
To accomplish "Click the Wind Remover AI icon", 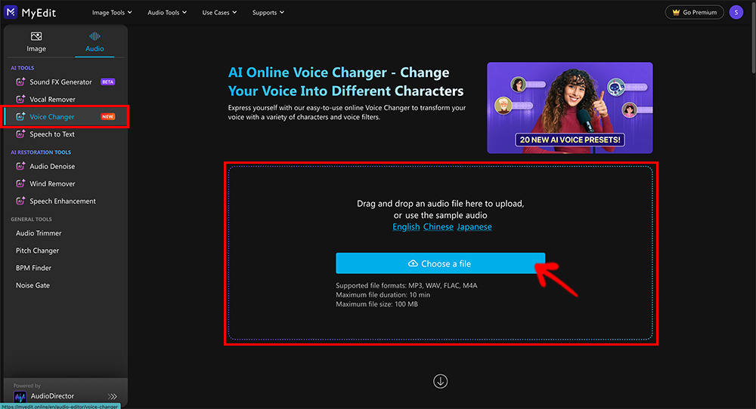I will (20, 183).
